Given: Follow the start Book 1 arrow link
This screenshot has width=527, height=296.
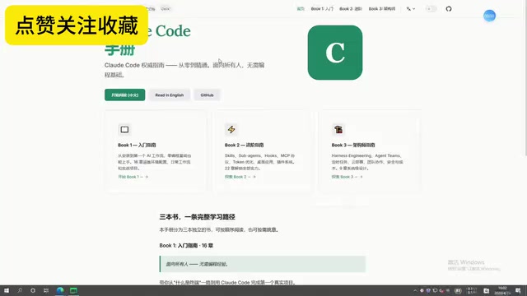Looking at the screenshot, I should coord(133,177).
